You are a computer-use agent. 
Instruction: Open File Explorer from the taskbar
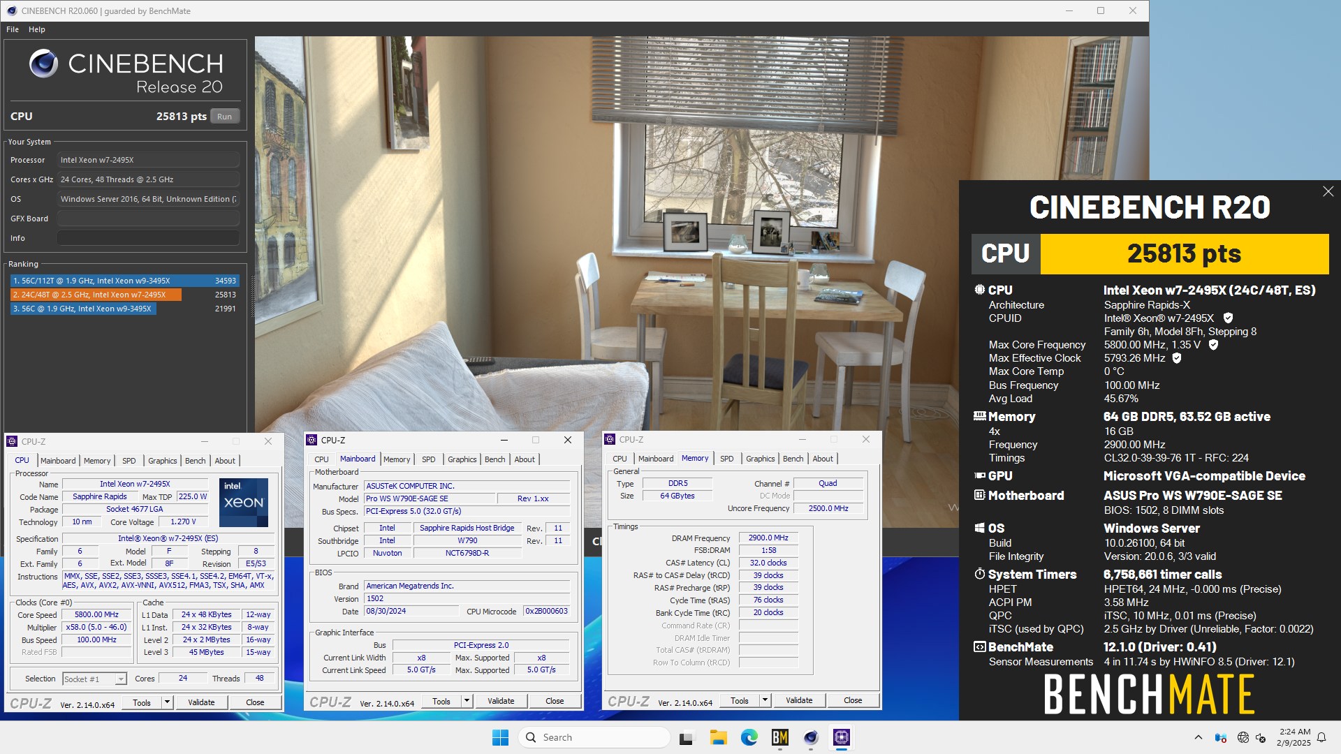pos(718,737)
